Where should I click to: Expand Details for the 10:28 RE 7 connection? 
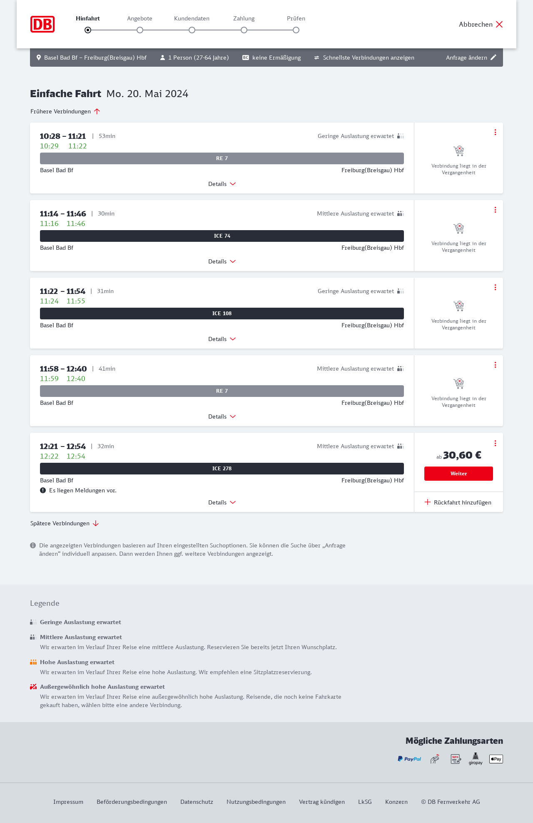222,184
